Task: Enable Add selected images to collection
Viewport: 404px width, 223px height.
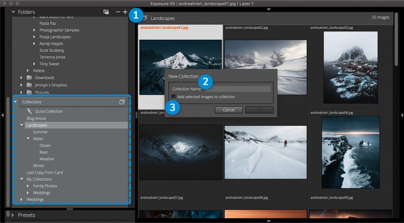Action: 174,96
